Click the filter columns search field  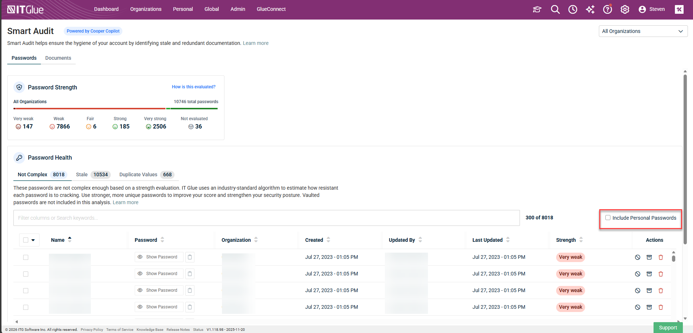click(x=266, y=218)
